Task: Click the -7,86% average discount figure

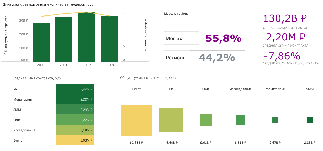Action: 282,56
